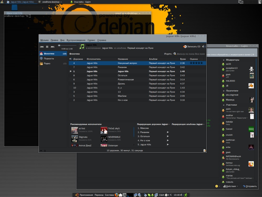The width and height of the screenshot is (262, 197).
Task: Open the Справка menu
Action: [x=102, y=40]
